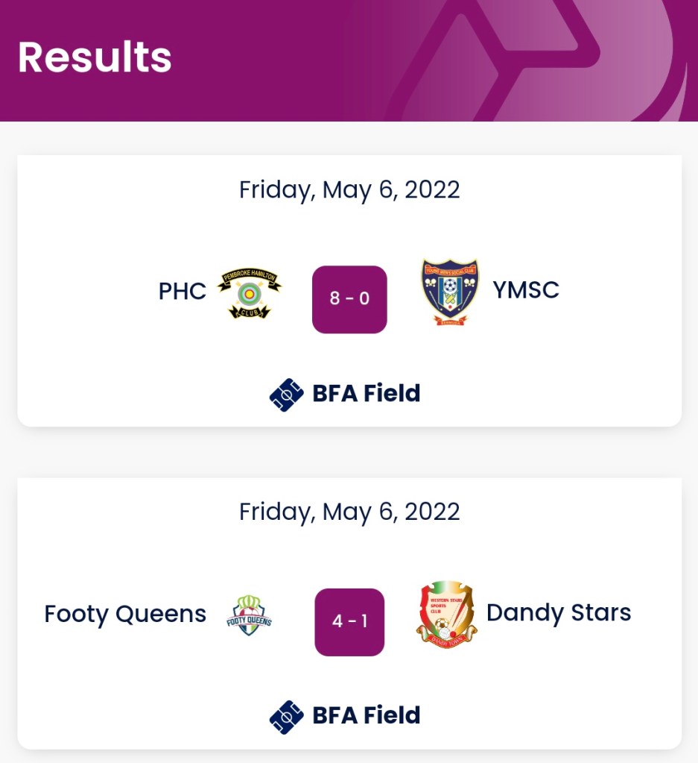Click the field icon in Footy Queens match
The height and width of the screenshot is (763, 698).
pos(286,717)
